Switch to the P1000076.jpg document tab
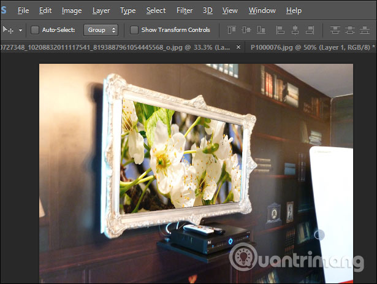The height and width of the screenshot is (284, 377). (x=312, y=47)
